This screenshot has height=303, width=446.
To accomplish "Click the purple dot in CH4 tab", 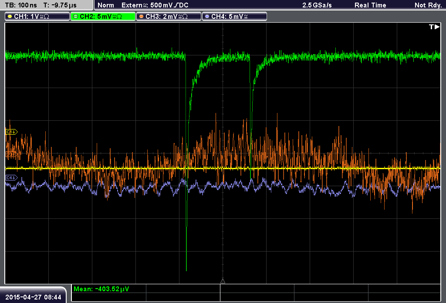I will [207, 17].
